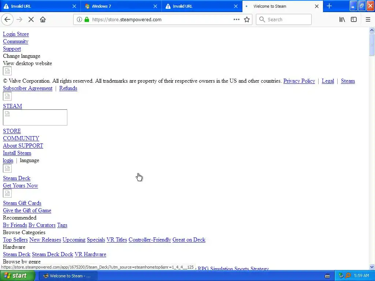Click the broken Steam logo image box
Screen dimensions: 375x281
coord(35,117)
